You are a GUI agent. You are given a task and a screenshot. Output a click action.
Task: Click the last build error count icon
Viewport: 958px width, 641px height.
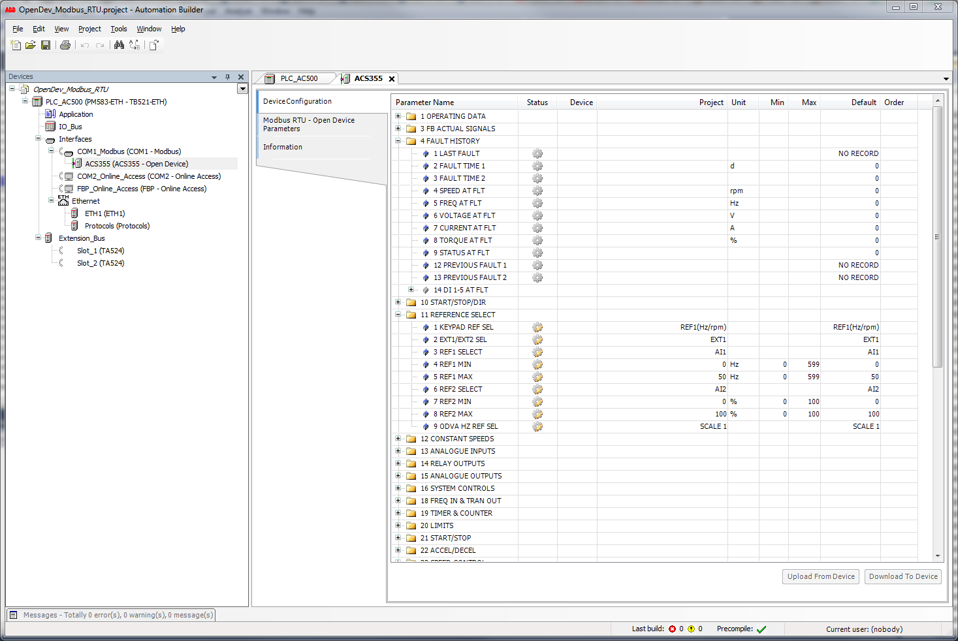pyautogui.click(x=672, y=629)
